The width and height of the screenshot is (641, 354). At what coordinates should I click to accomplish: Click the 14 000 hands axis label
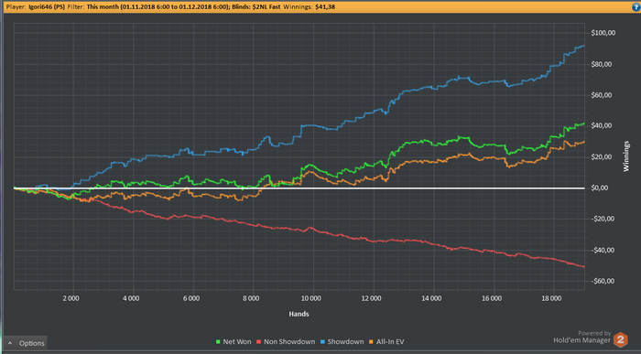(x=431, y=298)
